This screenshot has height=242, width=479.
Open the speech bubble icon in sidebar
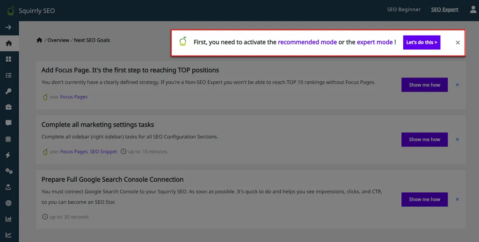click(8, 123)
